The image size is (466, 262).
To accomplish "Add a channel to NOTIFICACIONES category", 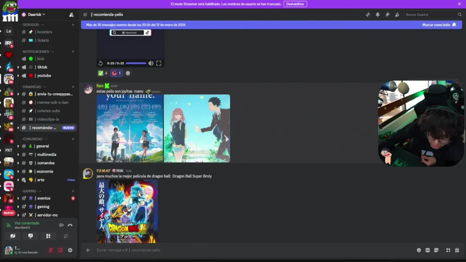I will click(73, 52).
